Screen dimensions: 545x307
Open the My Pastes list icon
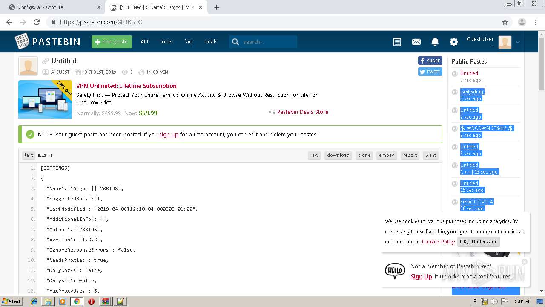(397, 42)
